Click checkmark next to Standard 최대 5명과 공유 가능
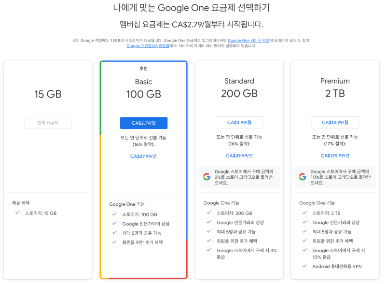Image resolution: width=386 pixels, height=284 pixels. [x=209, y=231]
